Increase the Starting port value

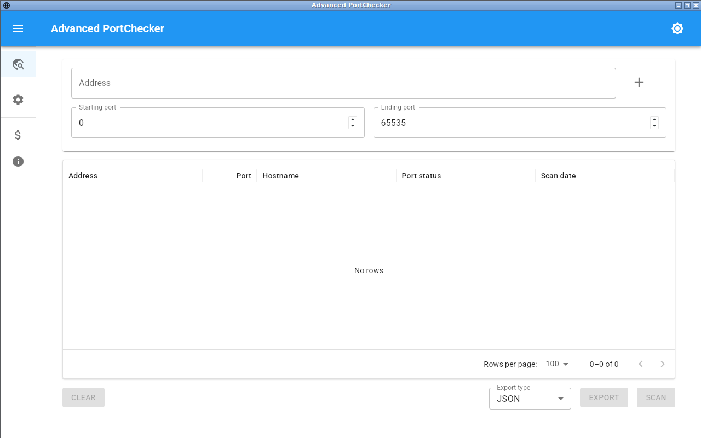click(x=353, y=119)
